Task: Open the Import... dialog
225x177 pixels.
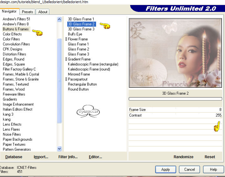Action: coord(41,157)
